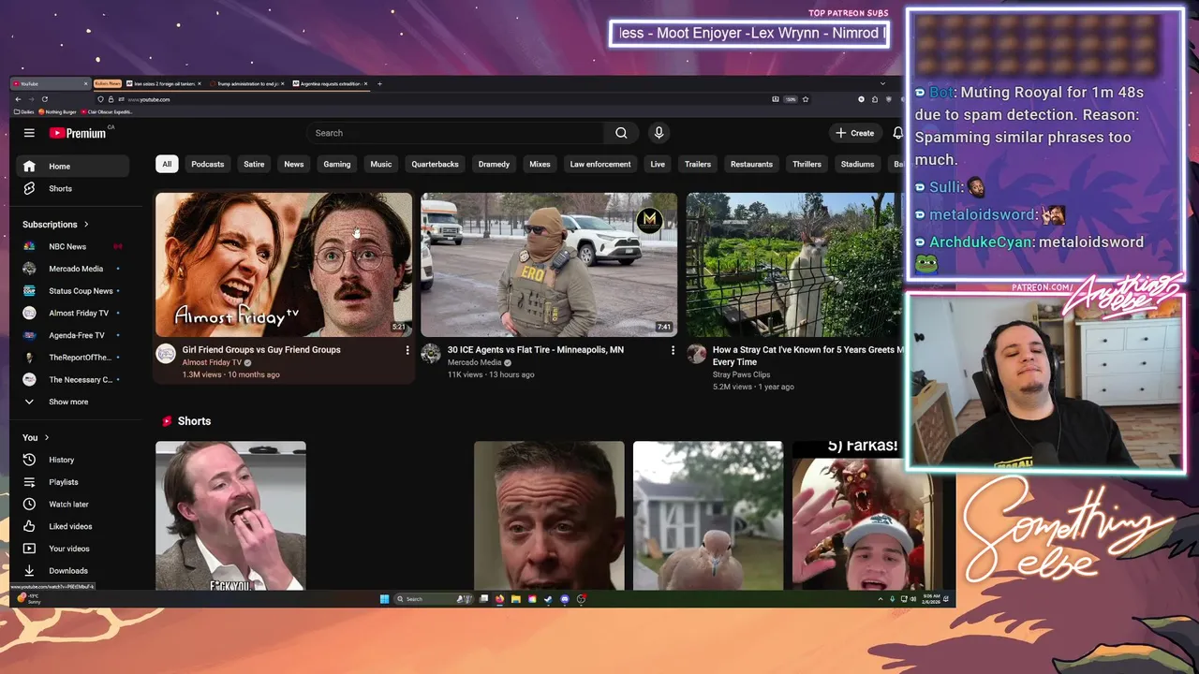Open 30 ICE Agents vs Flat Tire title
The height and width of the screenshot is (674, 1199).
tap(536, 350)
